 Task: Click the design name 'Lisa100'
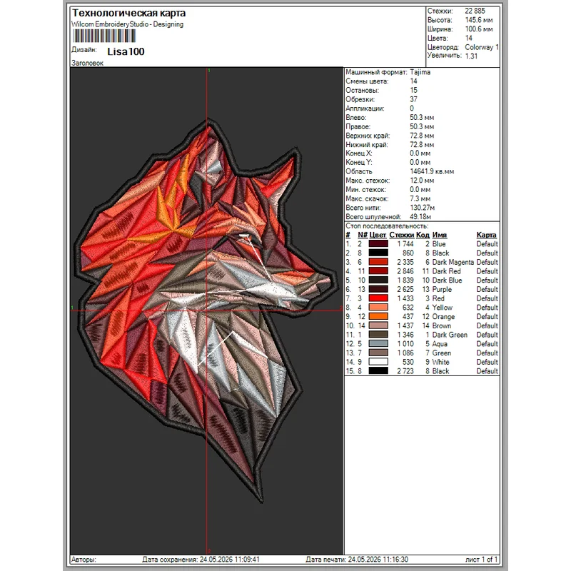(126, 51)
